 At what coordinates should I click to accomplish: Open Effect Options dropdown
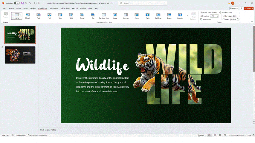click(193, 16)
